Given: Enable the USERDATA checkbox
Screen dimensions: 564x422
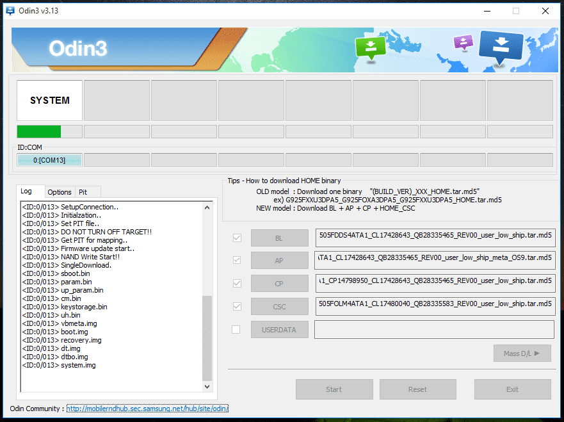Looking at the screenshot, I should click(x=236, y=329).
